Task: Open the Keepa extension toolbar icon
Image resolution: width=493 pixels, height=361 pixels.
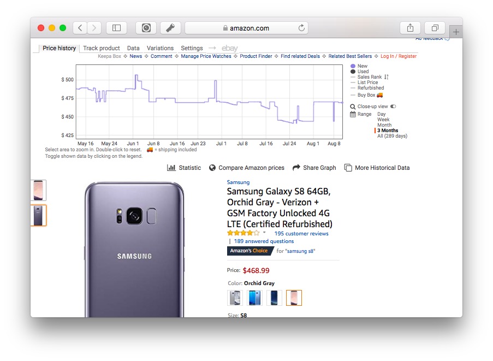Action: (x=146, y=28)
